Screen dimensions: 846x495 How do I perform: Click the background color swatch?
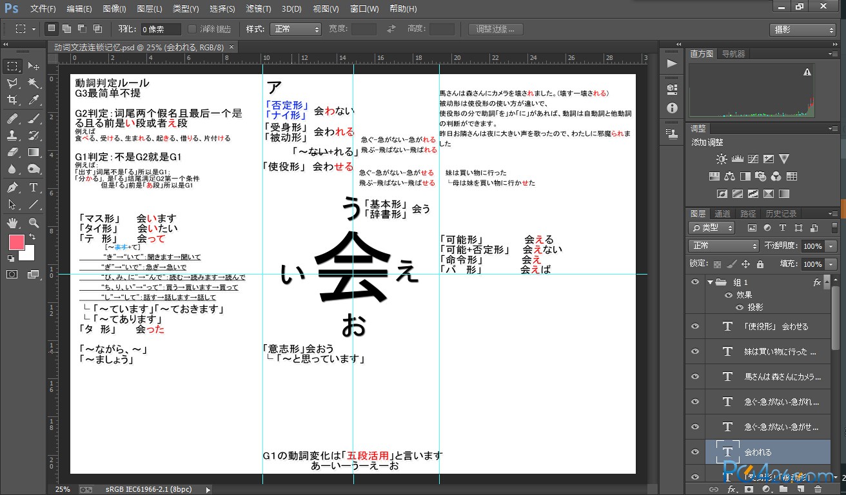pyautogui.click(x=28, y=255)
